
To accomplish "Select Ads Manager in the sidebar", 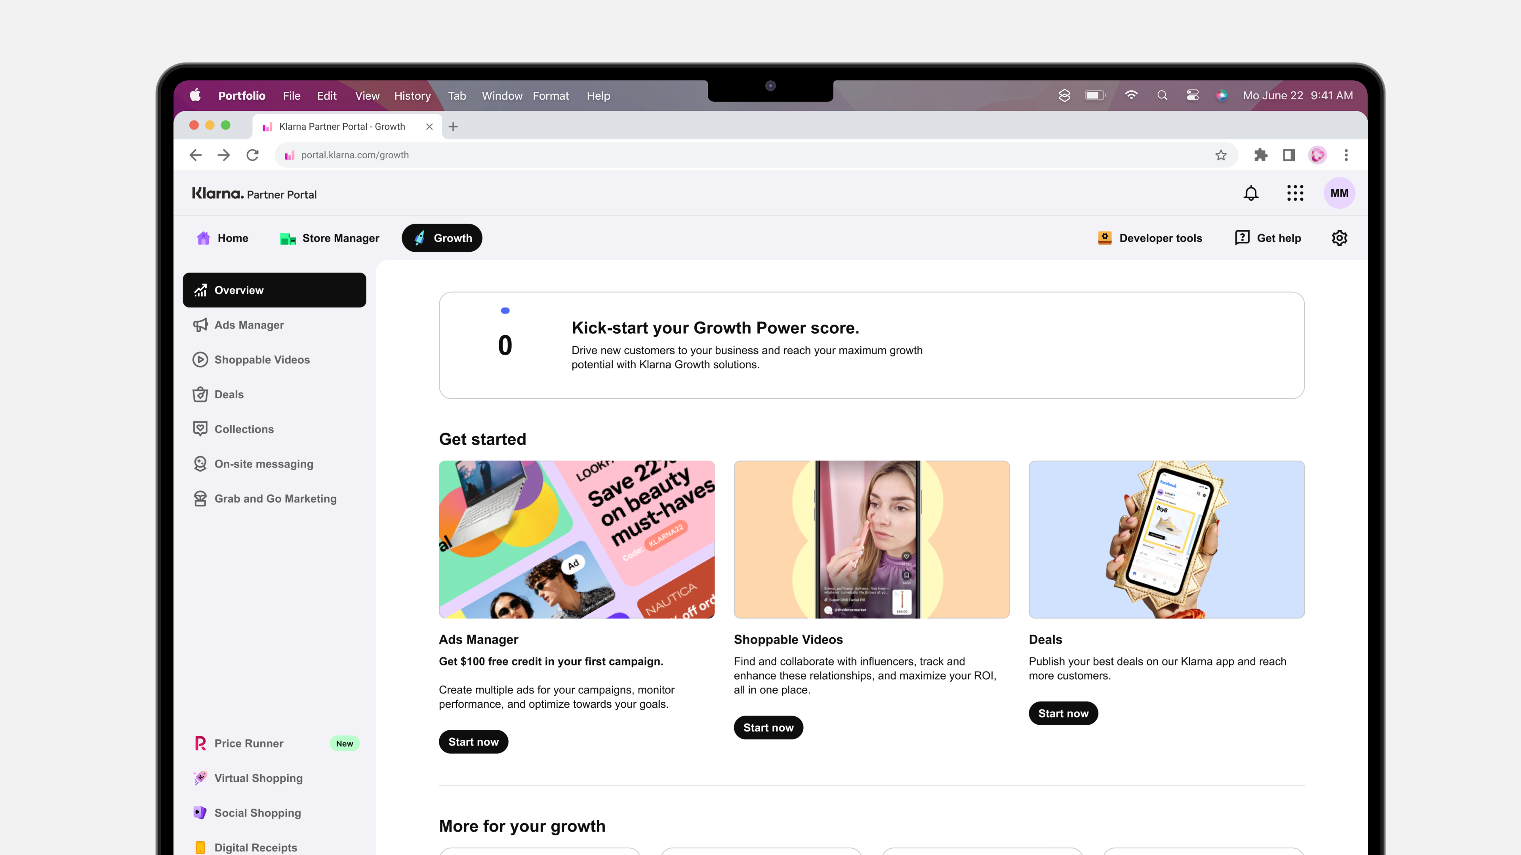I will tap(249, 325).
